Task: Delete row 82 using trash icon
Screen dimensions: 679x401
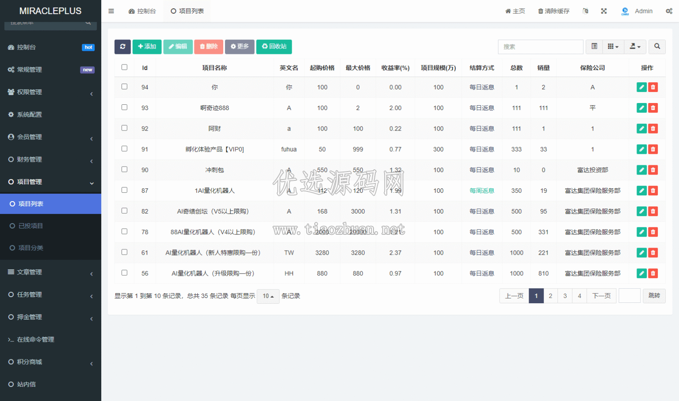Action: pos(653,211)
